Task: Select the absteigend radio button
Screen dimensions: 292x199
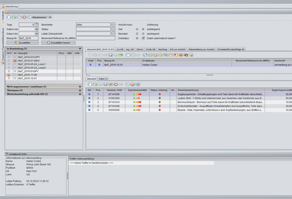Action: (143, 34)
